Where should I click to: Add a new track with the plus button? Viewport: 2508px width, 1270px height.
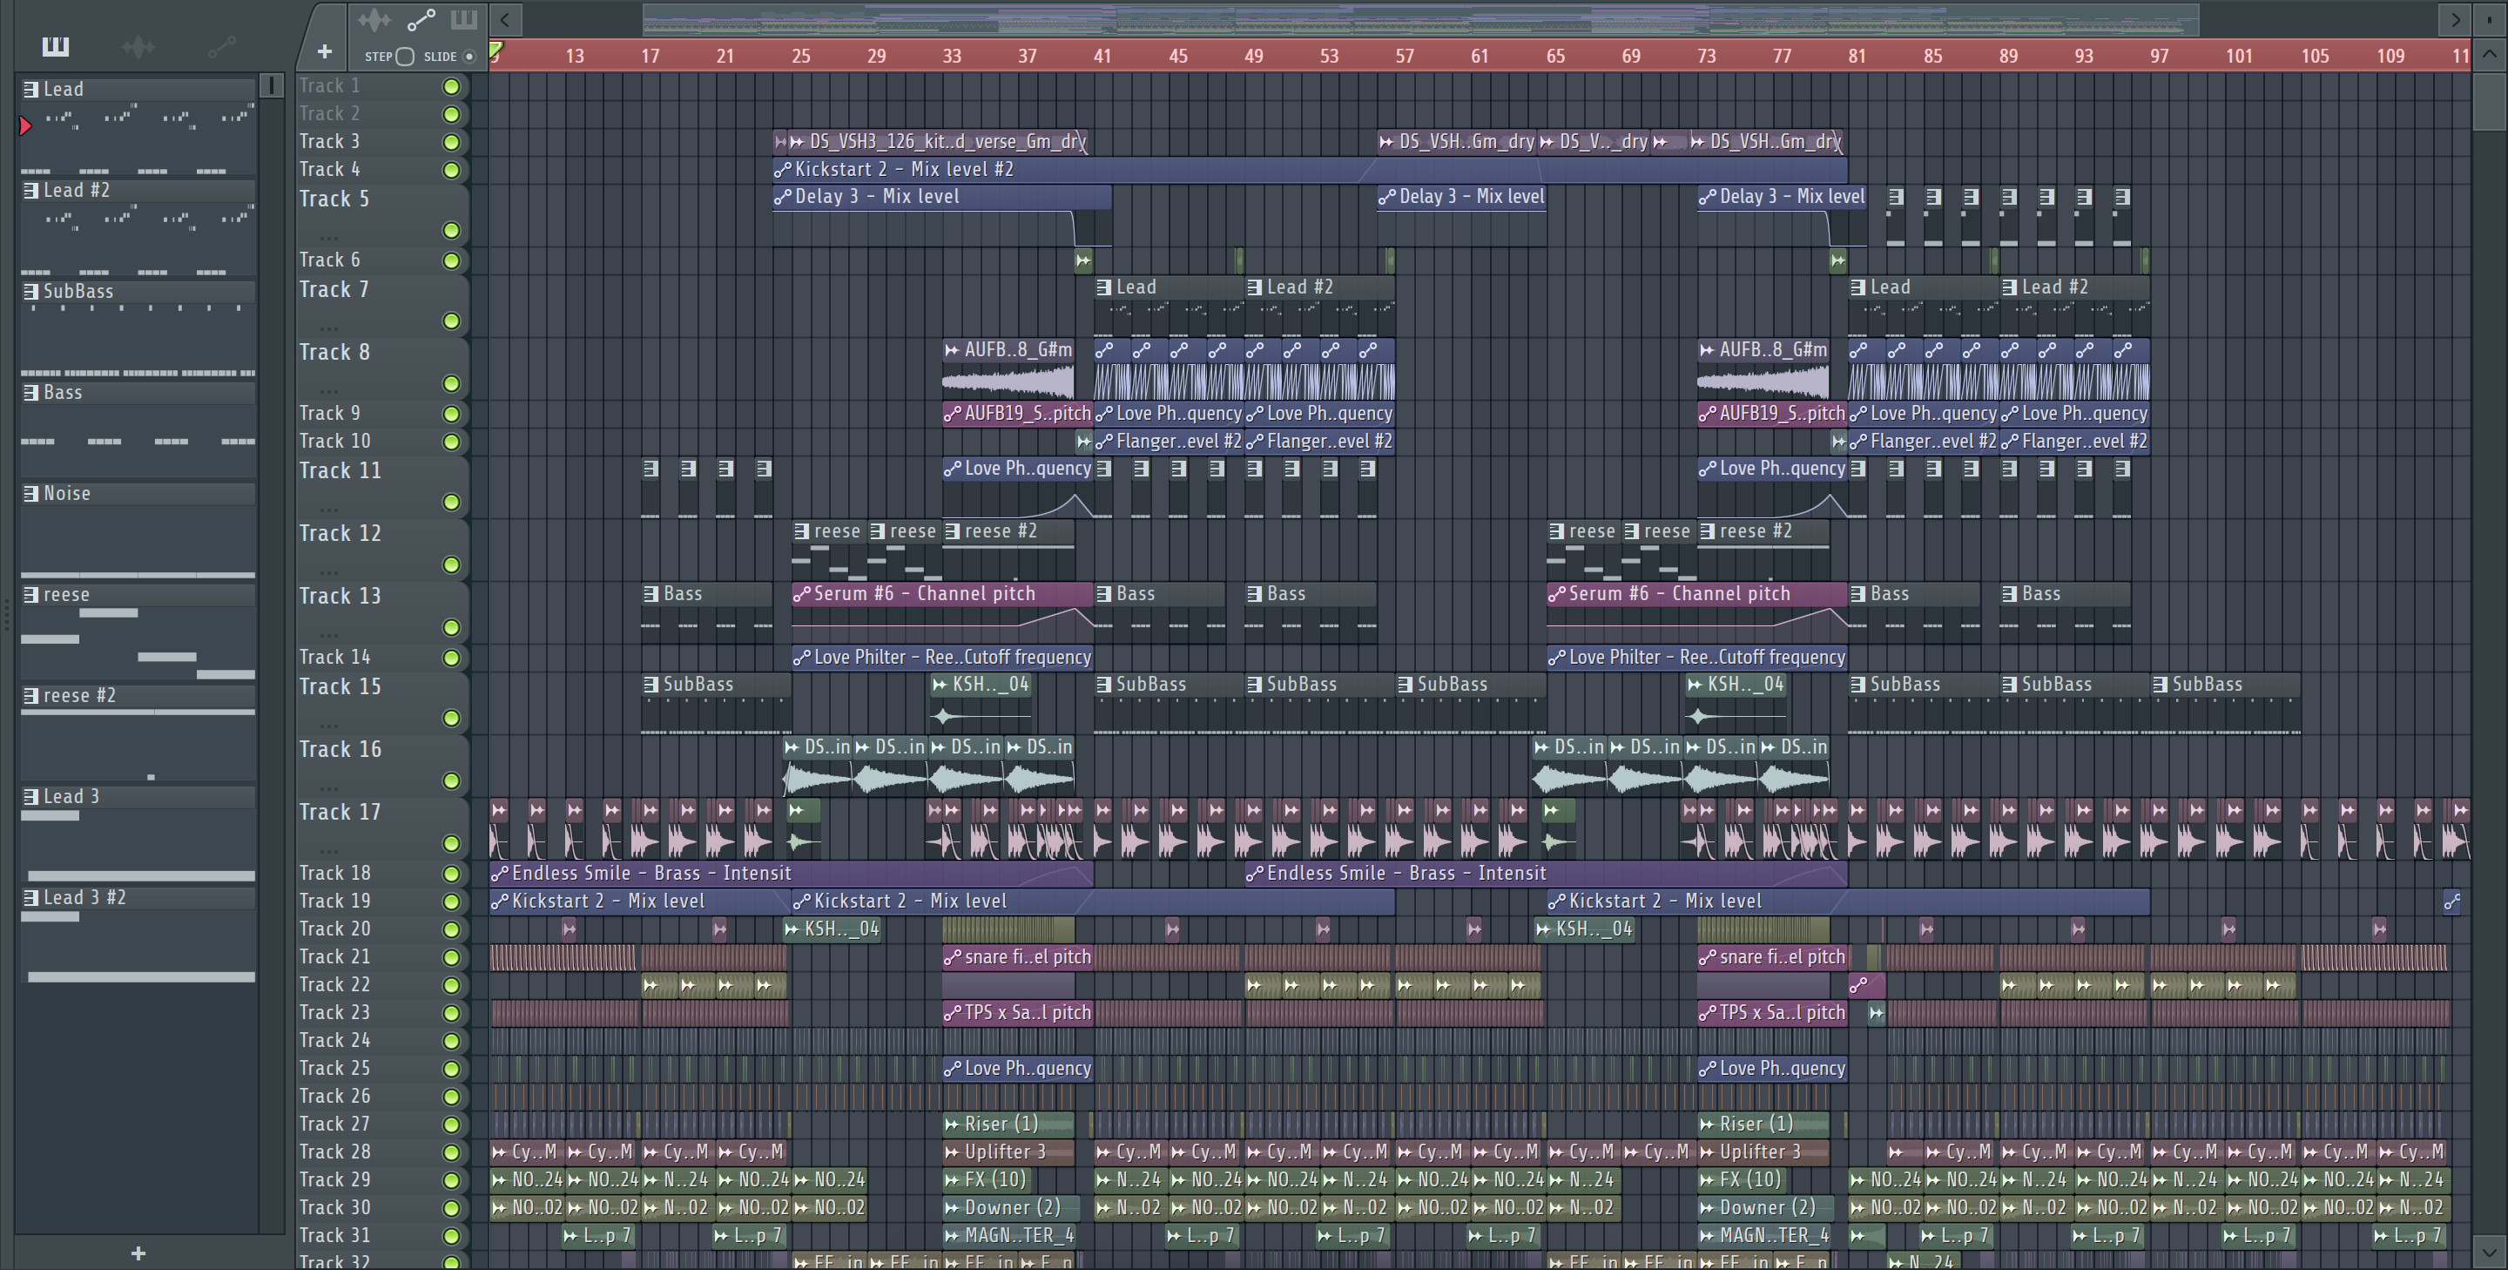(324, 51)
